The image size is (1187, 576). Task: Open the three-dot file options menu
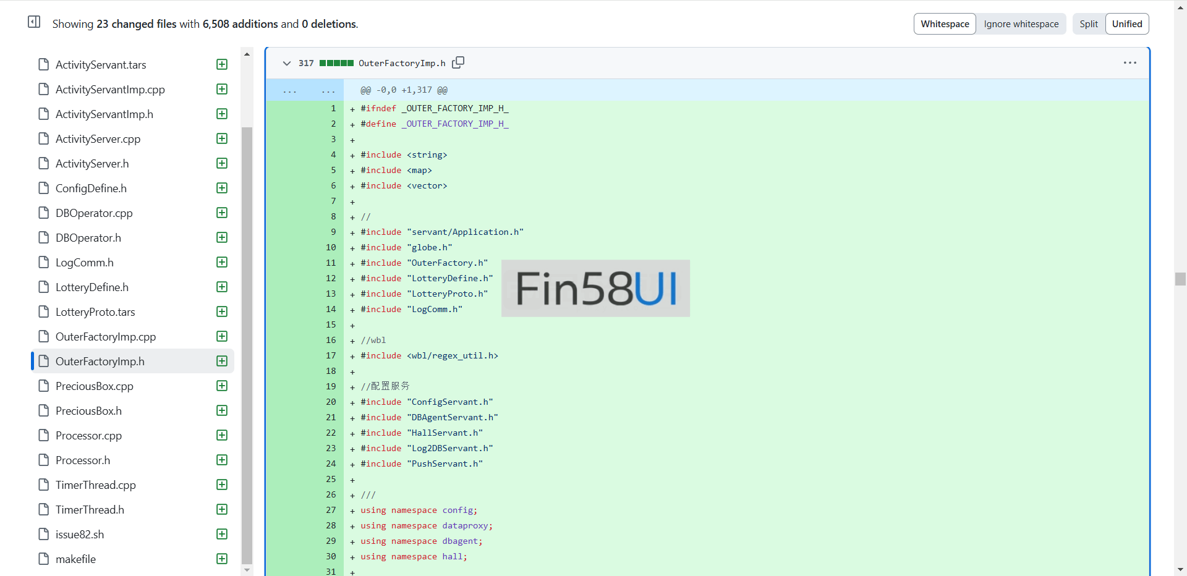click(x=1130, y=63)
